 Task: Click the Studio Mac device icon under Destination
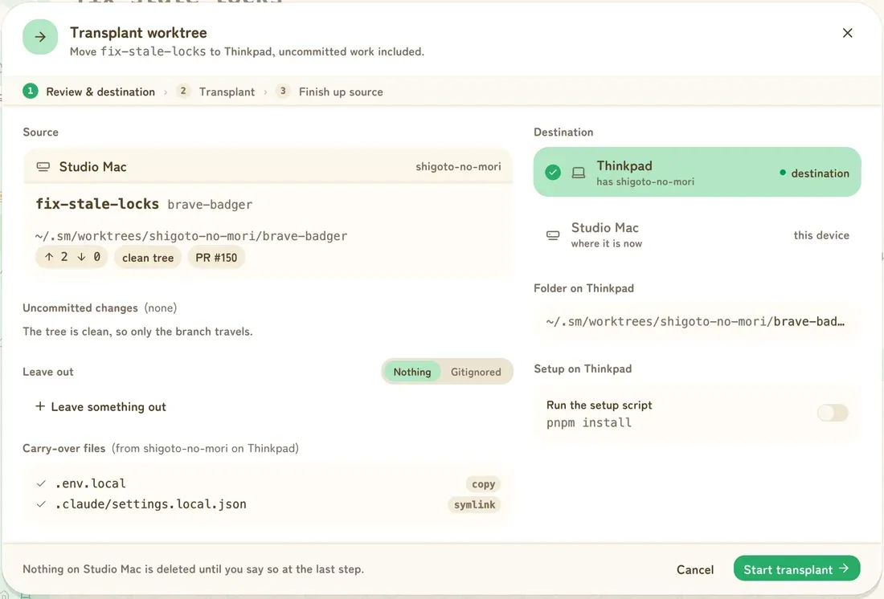point(553,235)
